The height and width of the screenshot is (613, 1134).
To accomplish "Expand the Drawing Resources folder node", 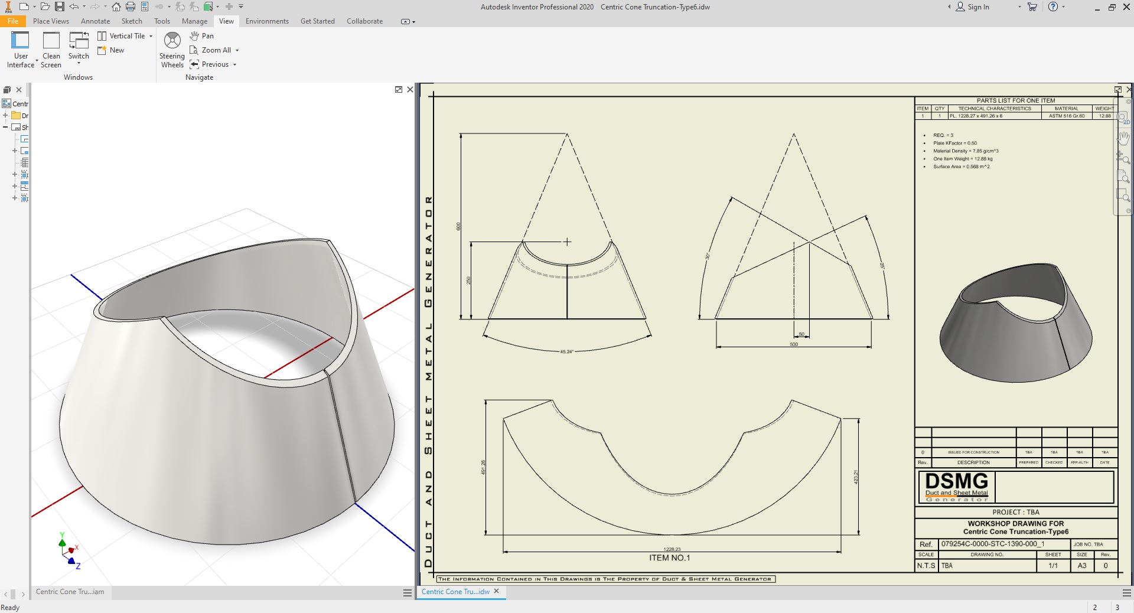I will (x=5, y=115).
